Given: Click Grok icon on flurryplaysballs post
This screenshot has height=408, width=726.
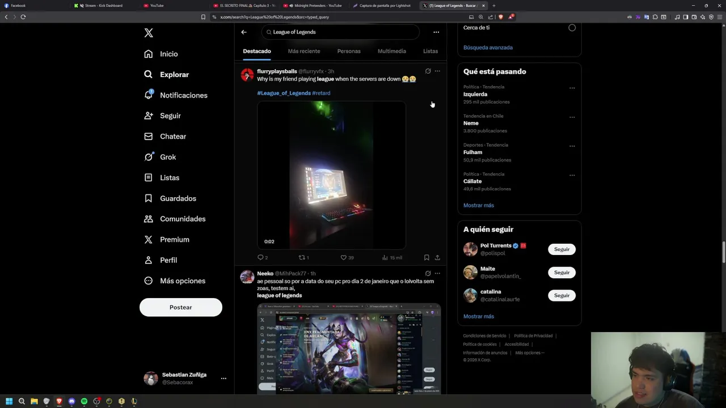Looking at the screenshot, I should 428,71.
